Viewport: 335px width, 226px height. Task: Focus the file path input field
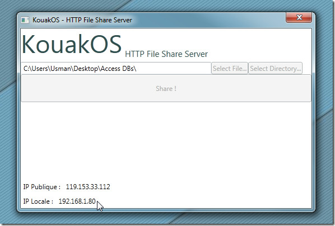coord(116,68)
